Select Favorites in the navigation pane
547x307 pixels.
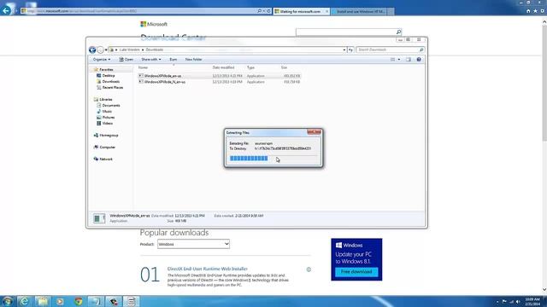[x=106, y=70]
